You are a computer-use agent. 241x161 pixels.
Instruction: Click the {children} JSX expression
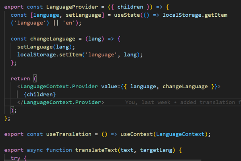click(x=40, y=94)
